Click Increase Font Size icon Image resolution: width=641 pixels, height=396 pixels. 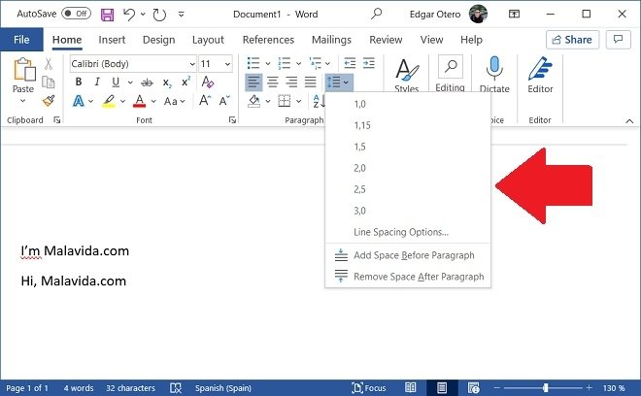point(205,101)
